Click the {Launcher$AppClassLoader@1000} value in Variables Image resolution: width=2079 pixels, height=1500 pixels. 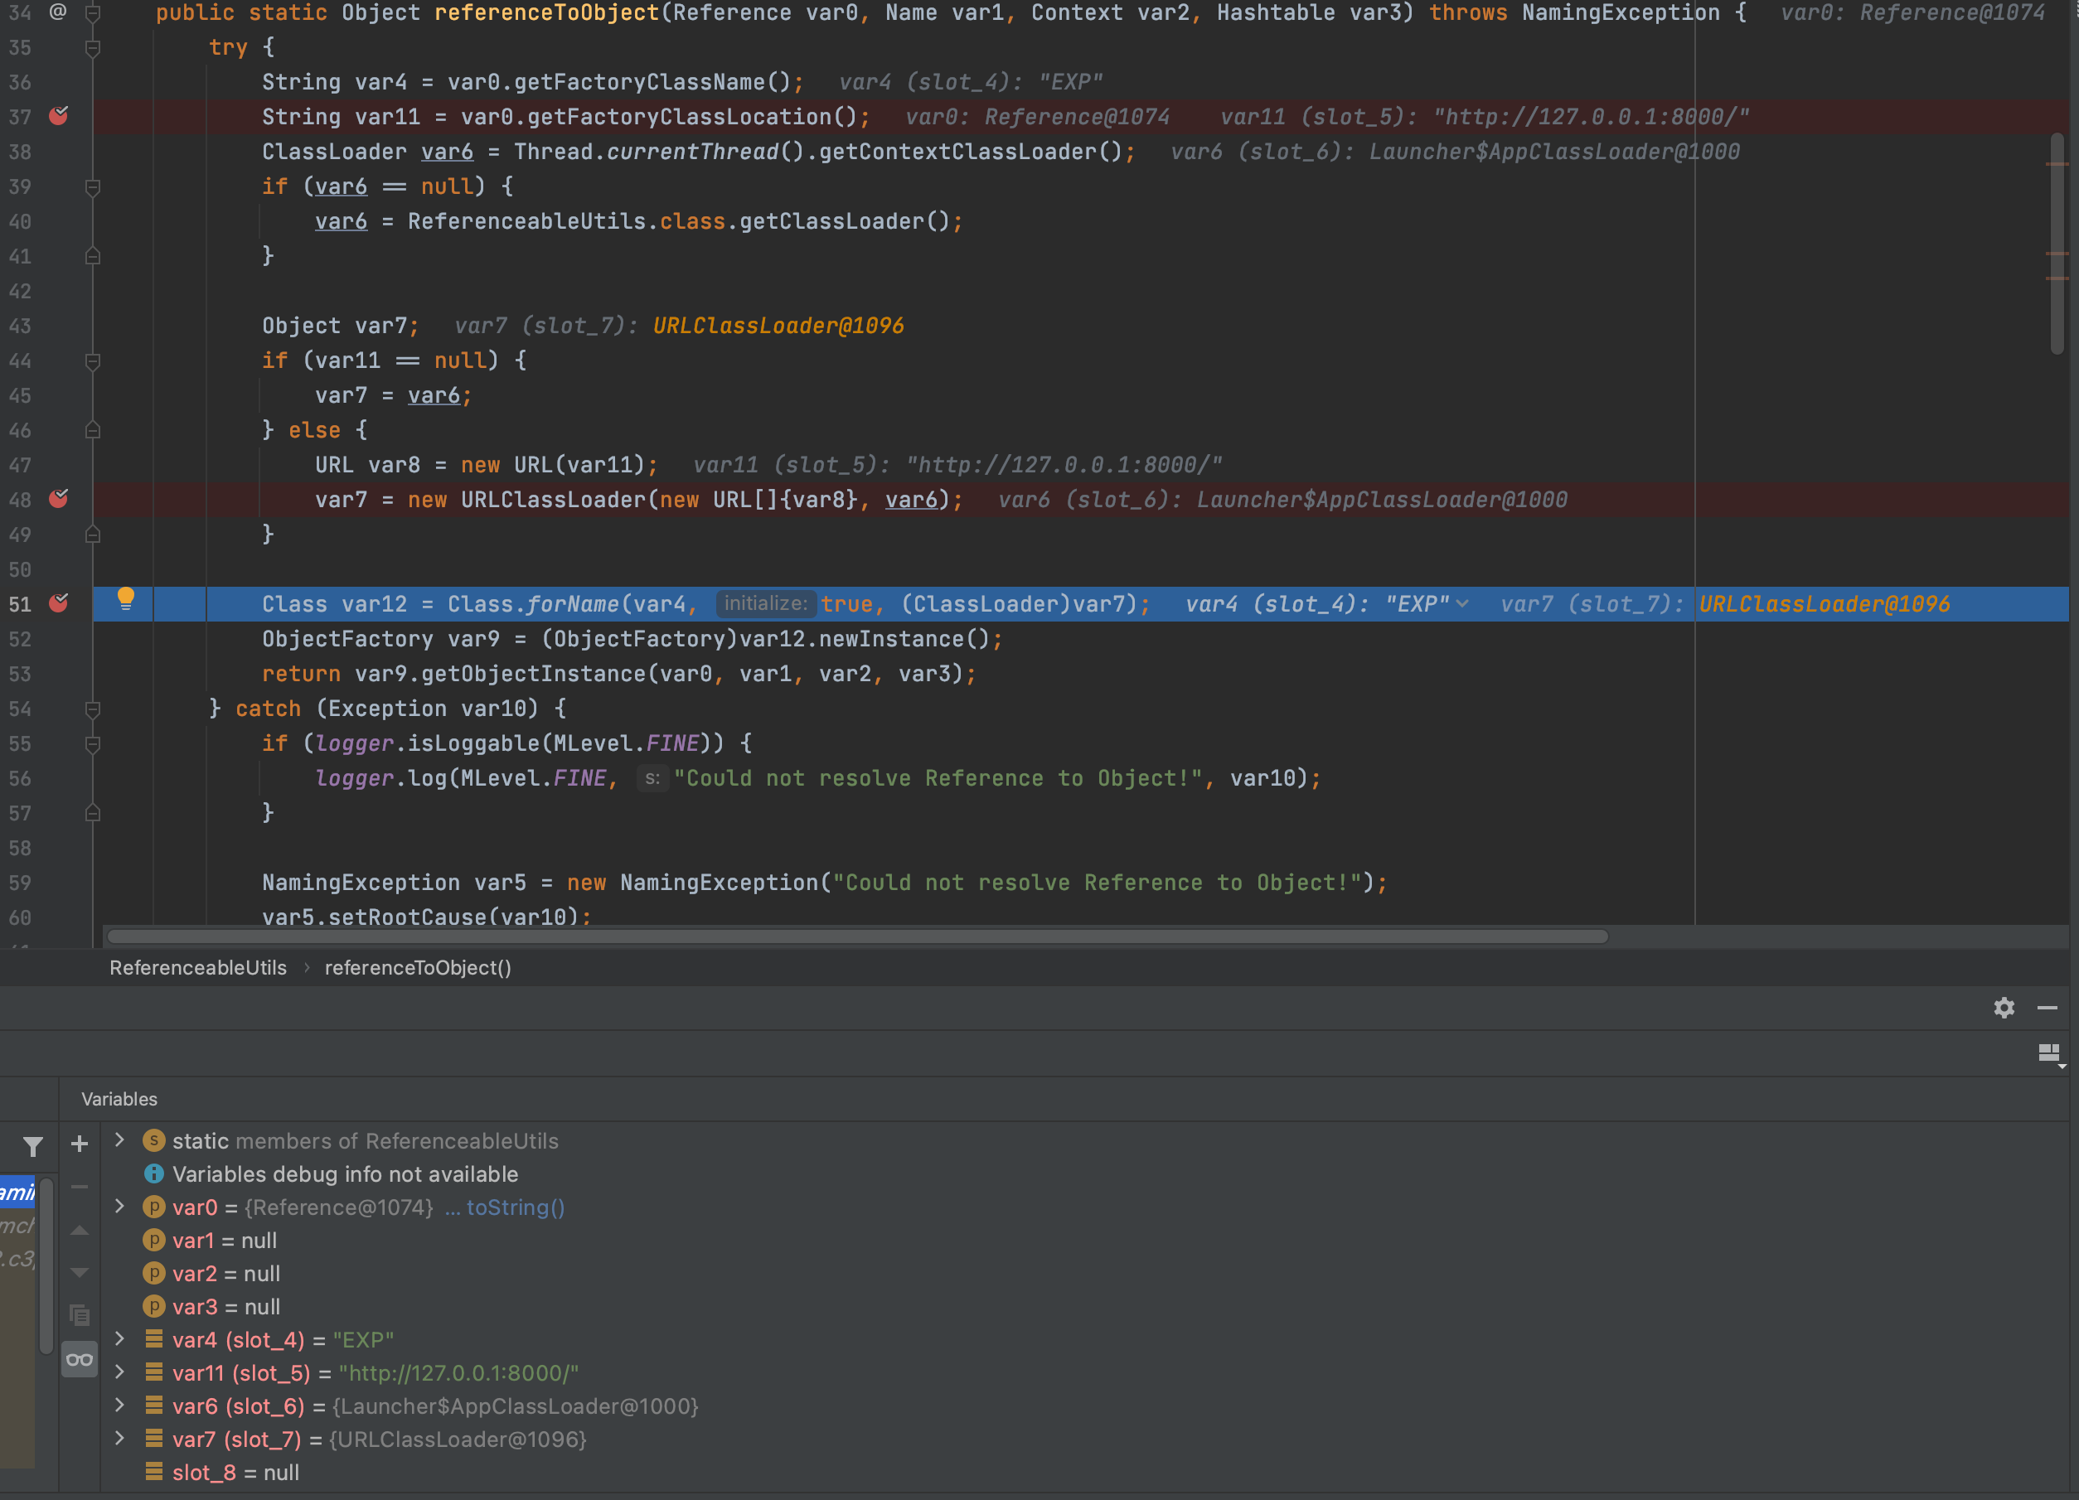(x=515, y=1406)
